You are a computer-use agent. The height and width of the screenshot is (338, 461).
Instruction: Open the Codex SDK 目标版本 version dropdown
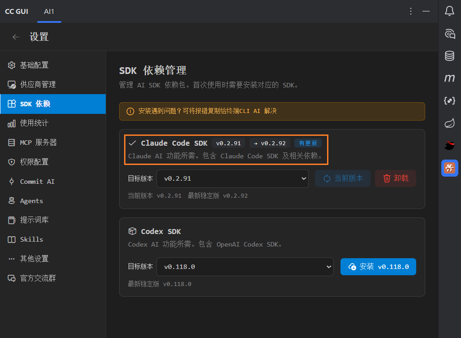click(x=245, y=266)
